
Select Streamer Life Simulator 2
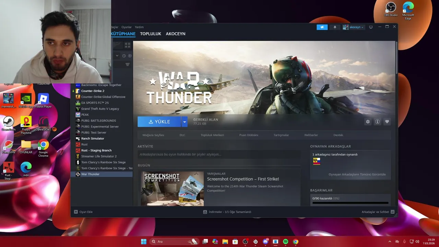click(x=102, y=156)
